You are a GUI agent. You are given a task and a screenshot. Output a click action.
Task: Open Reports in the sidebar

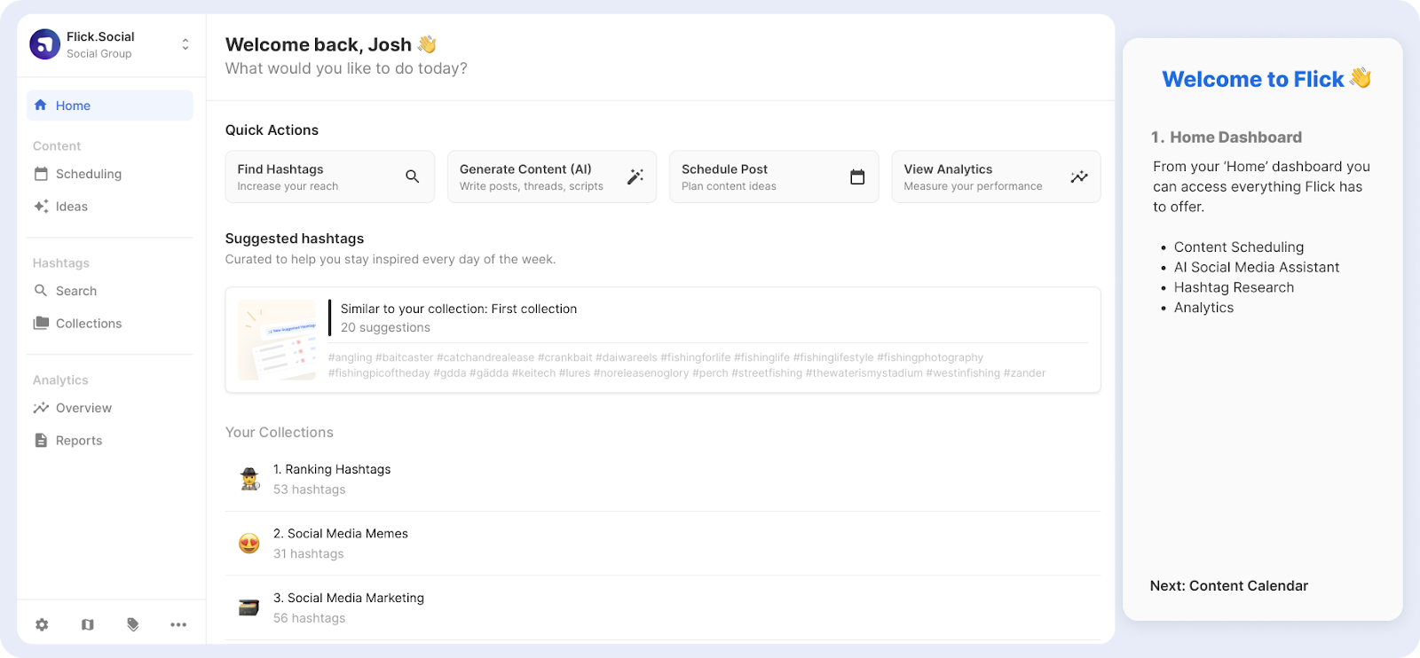pyautogui.click(x=78, y=441)
